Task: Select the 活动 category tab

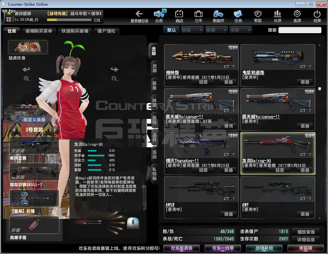Action: 154,154
